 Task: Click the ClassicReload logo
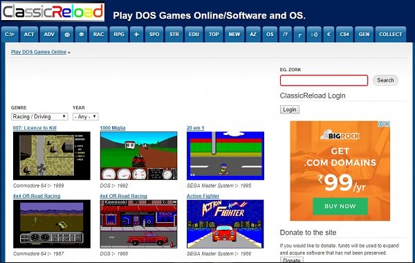coord(53,12)
